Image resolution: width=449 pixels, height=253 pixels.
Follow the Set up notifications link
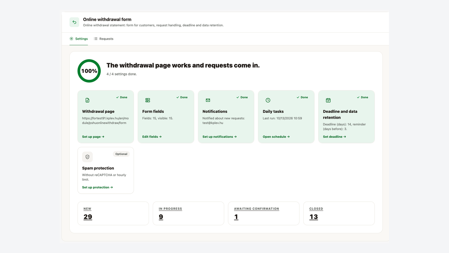[x=219, y=137]
